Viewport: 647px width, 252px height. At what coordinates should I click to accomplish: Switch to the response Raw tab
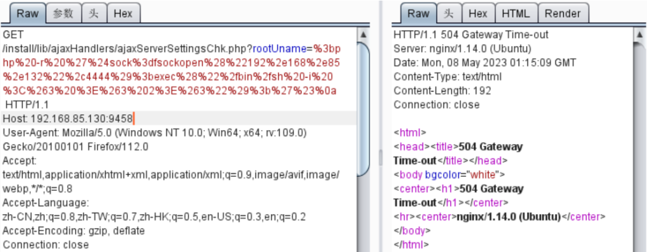pos(418,13)
